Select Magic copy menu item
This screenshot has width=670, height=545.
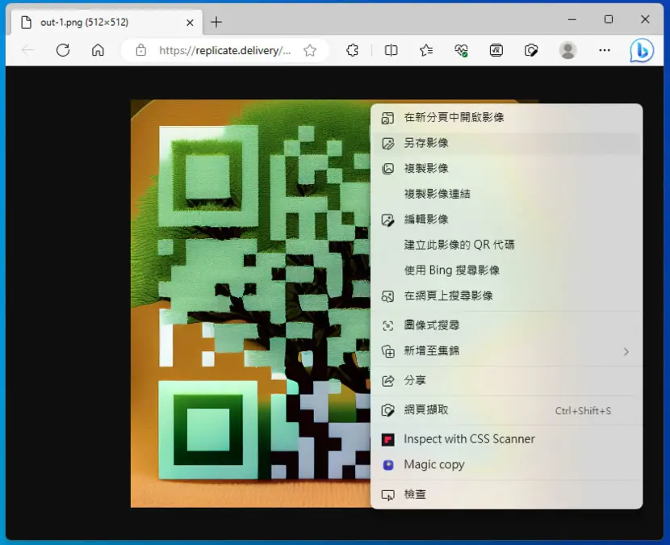click(x=506, y=464)
